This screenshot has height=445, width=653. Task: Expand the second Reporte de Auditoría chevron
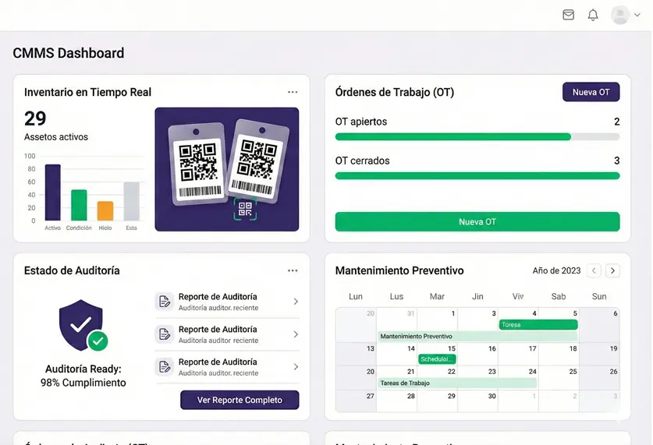pyautogui.click(x=296, y=334)
